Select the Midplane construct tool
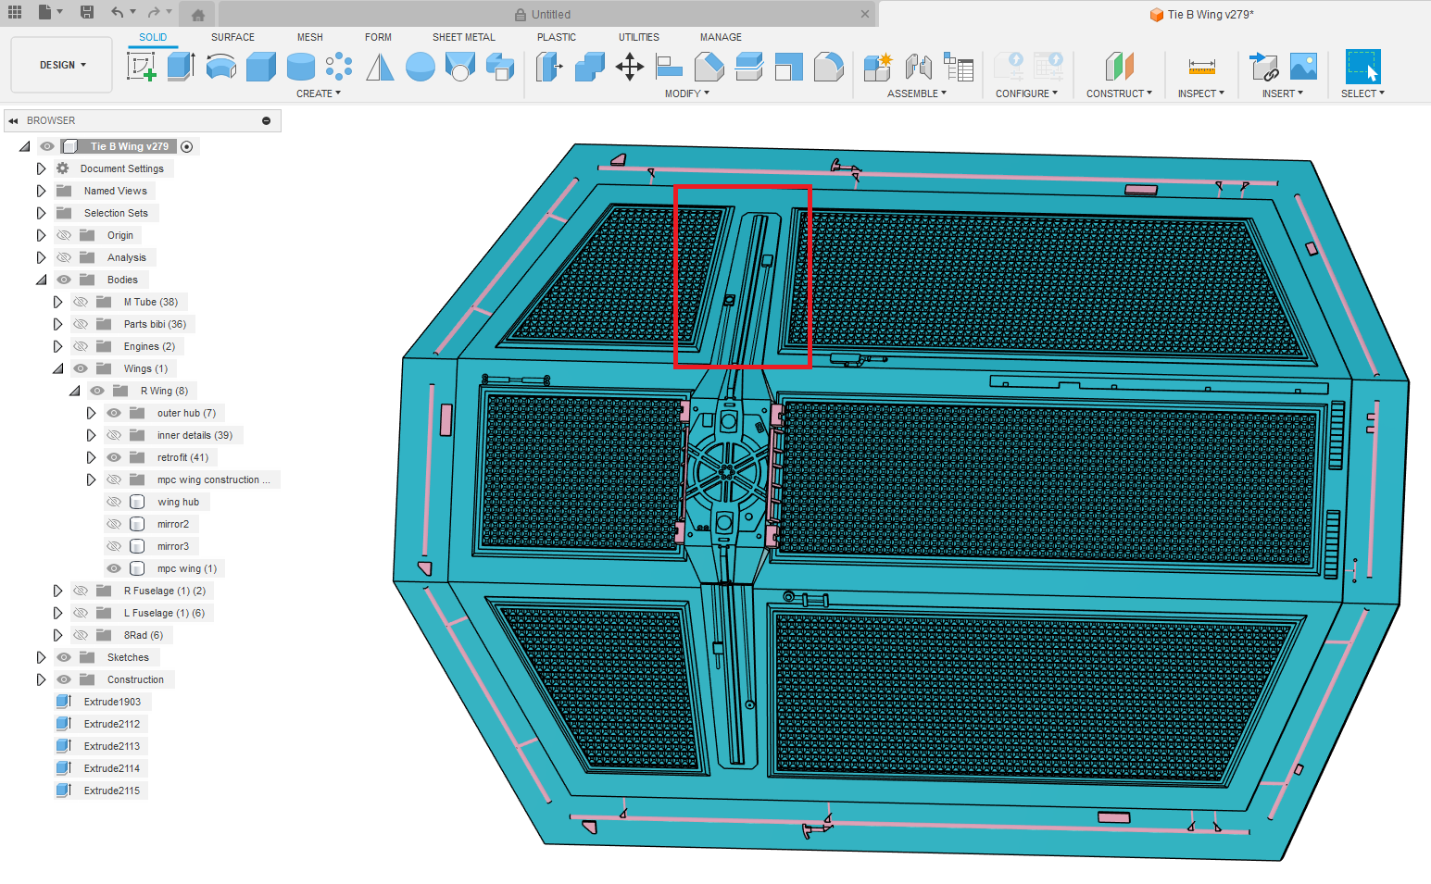The width and height of the screenshot is (1431, 884). (x=1119, y=67)
